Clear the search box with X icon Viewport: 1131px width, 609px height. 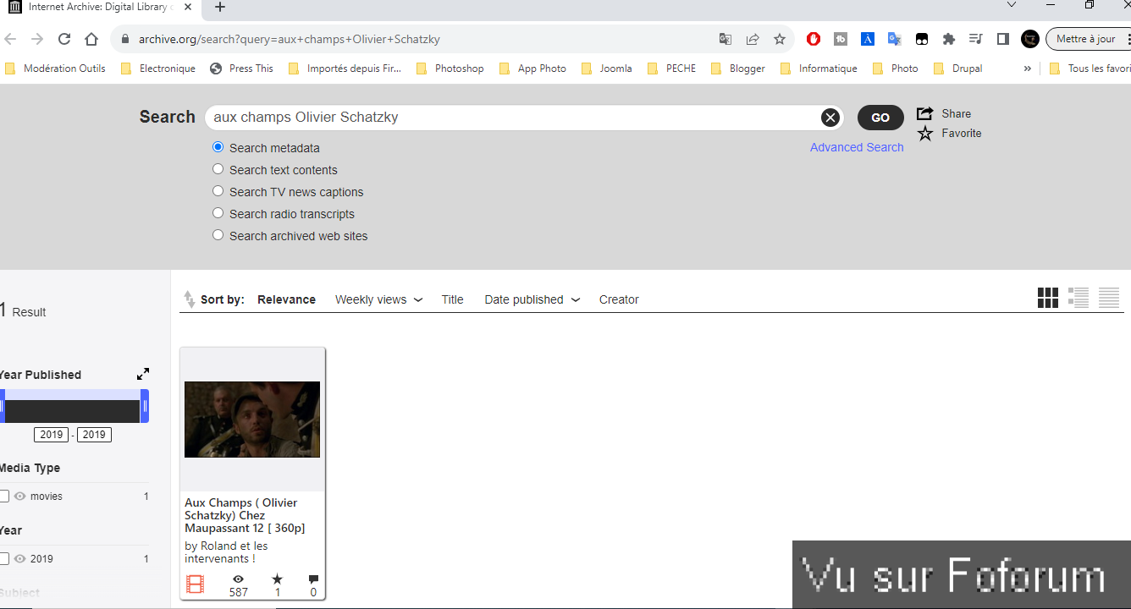830,118
